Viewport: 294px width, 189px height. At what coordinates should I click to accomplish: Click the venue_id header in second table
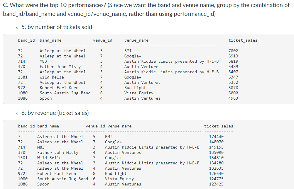click(95, 126)
